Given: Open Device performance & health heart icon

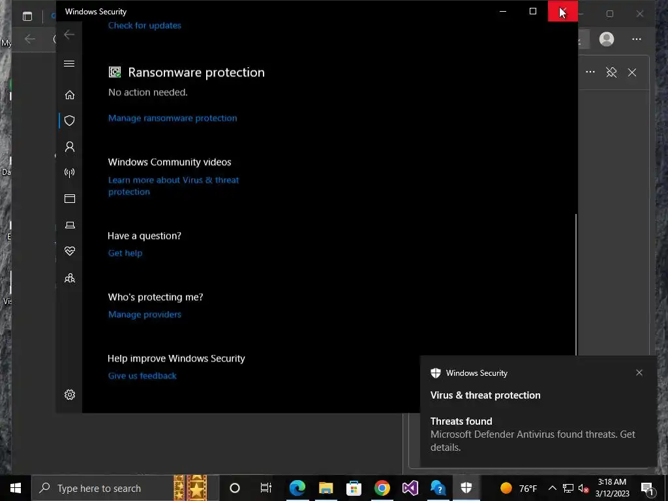Looking at the screenshot, I should coord(69,251).
